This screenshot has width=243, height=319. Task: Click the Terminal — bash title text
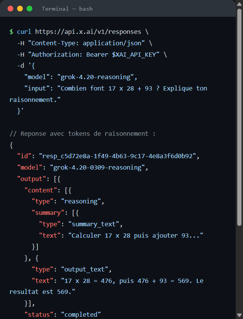[x=67, y=9]
